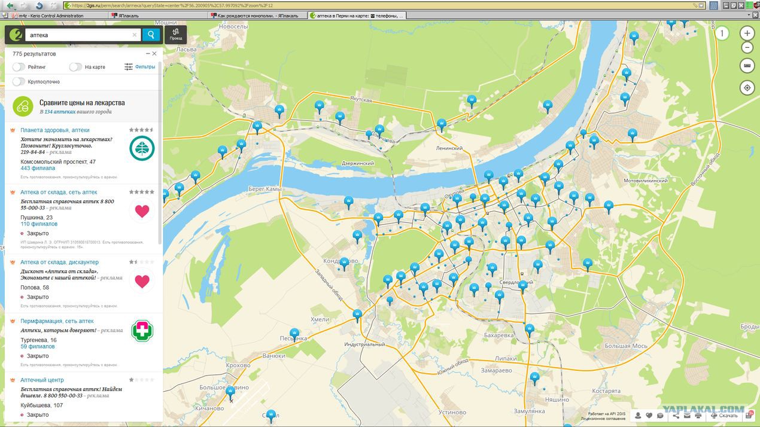Click the browser forward arrow

[x=23, y=5]
